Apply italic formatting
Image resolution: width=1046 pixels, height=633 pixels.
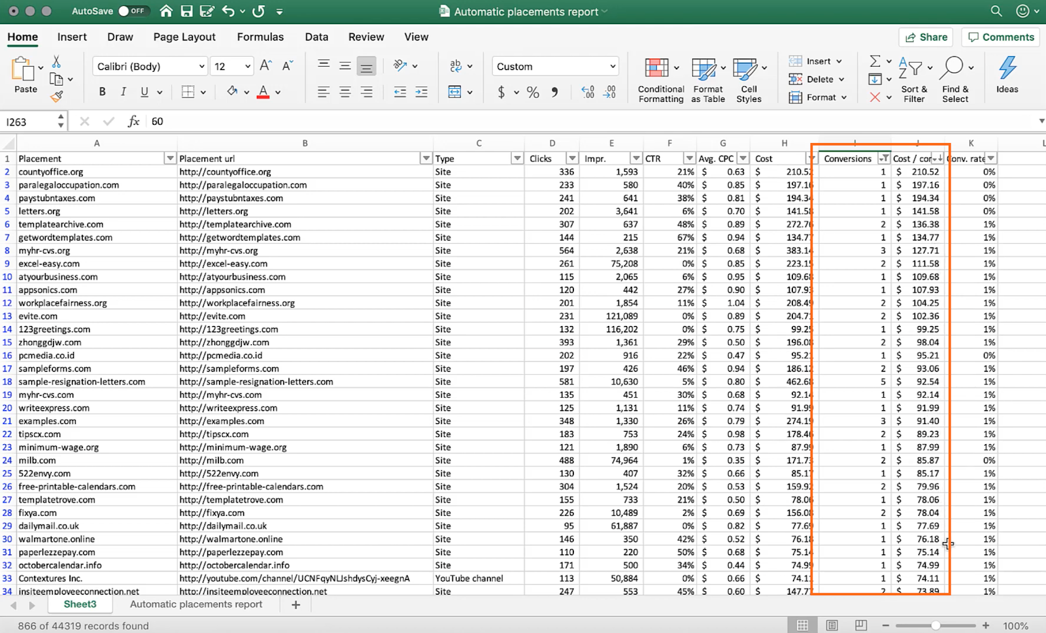coord(123,92)
